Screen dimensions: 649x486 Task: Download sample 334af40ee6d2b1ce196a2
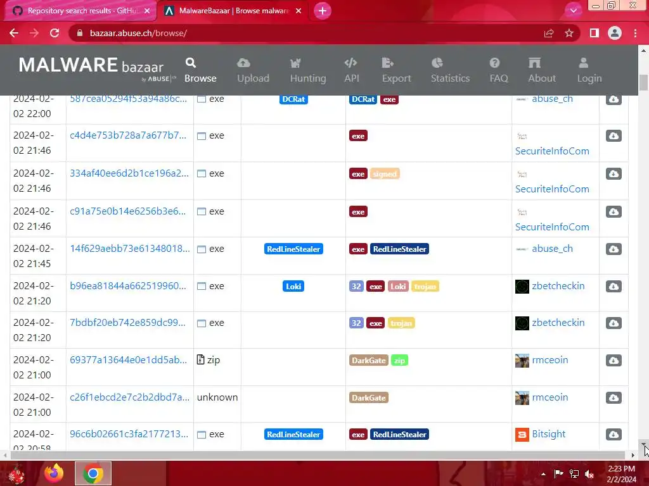[614, 173]
